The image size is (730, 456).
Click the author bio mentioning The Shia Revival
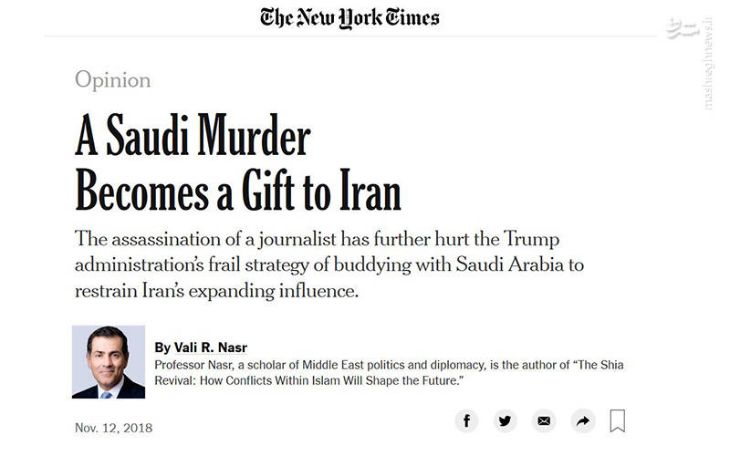click(x=389, y=373)
